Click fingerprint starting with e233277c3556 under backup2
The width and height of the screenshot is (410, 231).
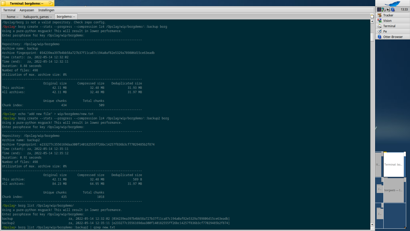coord(97,145)
